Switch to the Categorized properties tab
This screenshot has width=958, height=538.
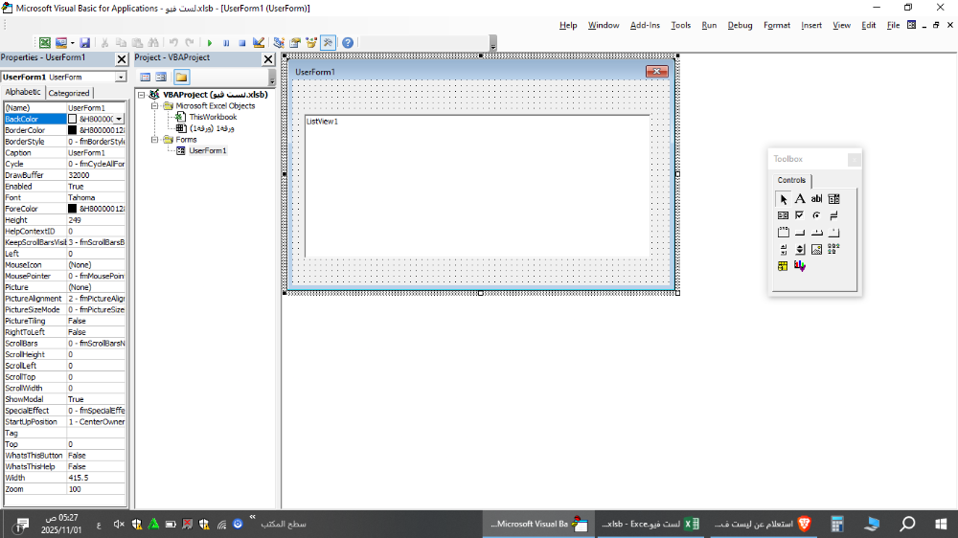tap(69, 93)
